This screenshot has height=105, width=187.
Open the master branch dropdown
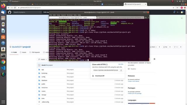point(43,60)
